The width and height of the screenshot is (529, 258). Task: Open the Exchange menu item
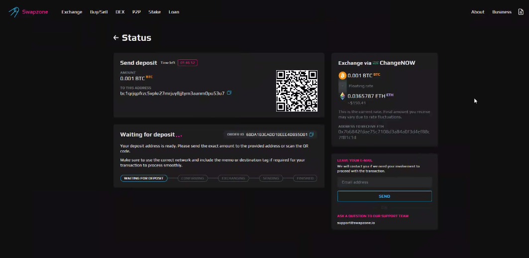click(x=72, y=12)
